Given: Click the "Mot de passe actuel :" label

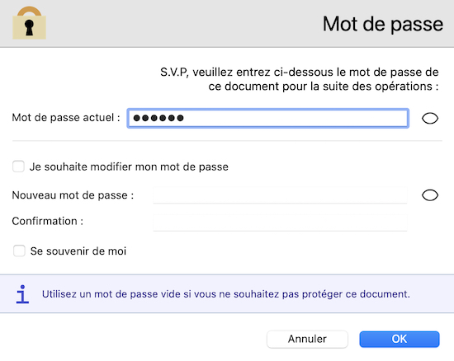Looking at the screenshot, I should (x=66, y=118).
